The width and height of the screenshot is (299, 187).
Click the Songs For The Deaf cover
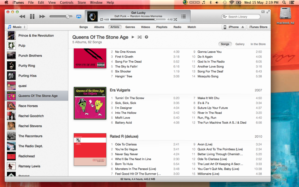pyautogui.click(x=90, y=58)
